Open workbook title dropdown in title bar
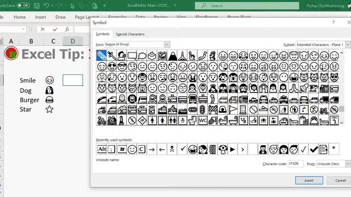 (x=175, y=5)
